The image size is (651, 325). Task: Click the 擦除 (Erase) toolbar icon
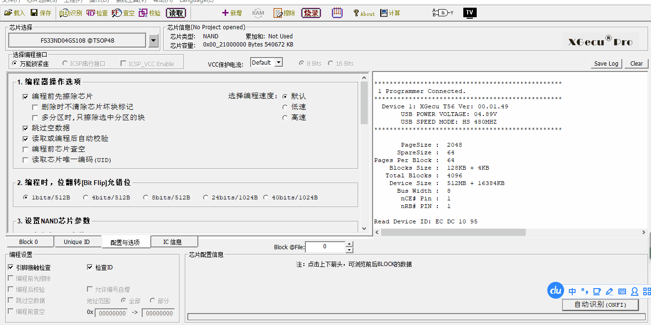pyautogui.click(x=278, y=13)
